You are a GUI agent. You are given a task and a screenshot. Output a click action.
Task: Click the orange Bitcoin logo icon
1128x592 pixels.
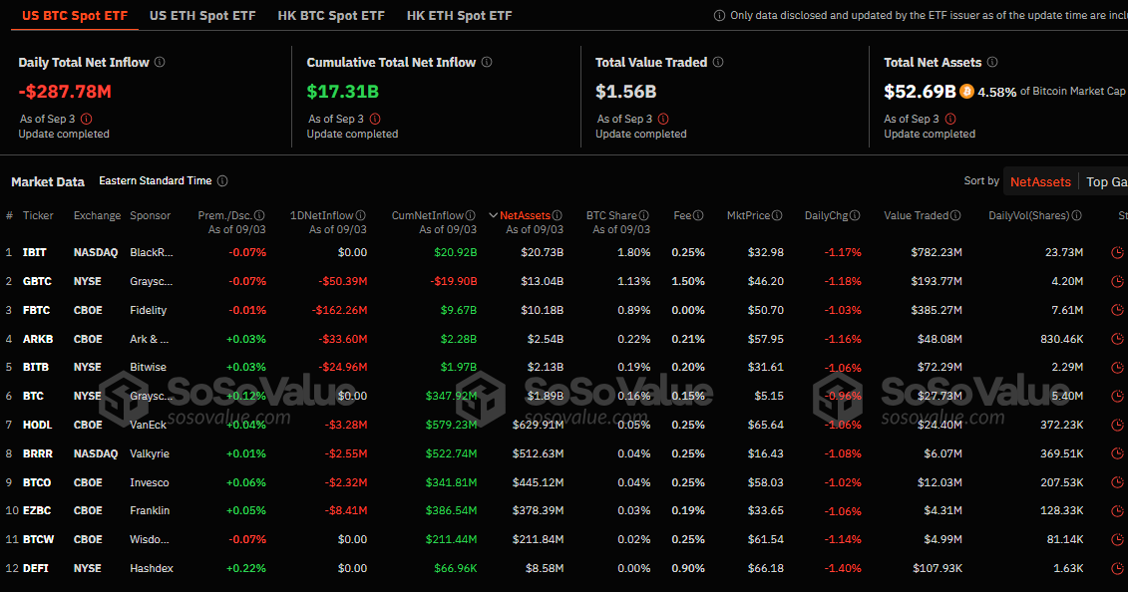965,91
